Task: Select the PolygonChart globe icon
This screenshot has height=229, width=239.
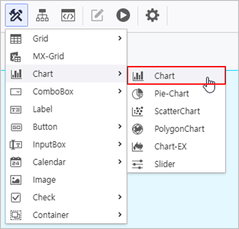Action: (137, 129)
